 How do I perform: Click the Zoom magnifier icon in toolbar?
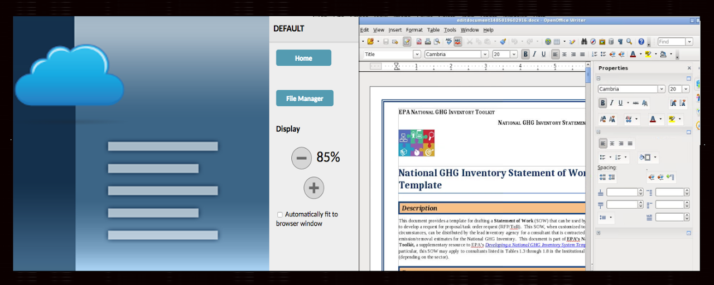point(629,41)
